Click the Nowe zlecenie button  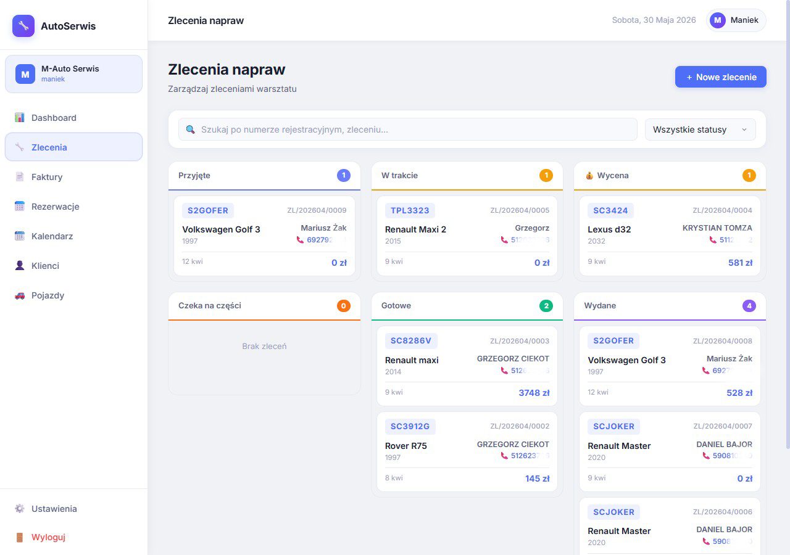click(x=721, y=77)
